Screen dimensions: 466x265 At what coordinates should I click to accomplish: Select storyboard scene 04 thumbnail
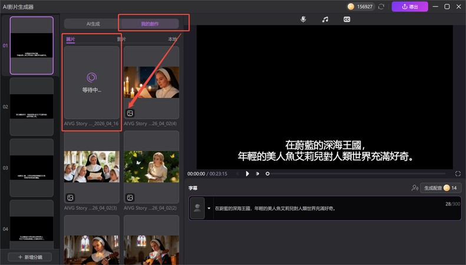click(x=31, y=225)
